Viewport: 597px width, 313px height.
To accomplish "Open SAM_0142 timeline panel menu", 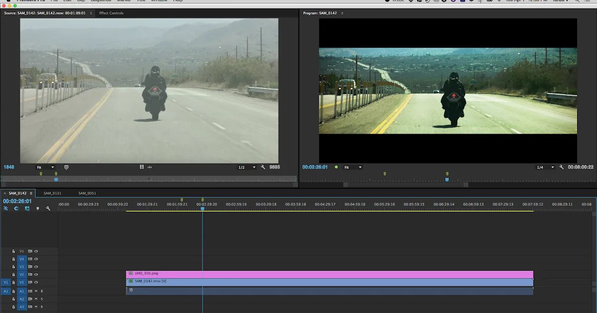I will [31, 193].
